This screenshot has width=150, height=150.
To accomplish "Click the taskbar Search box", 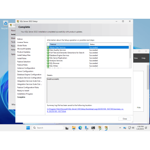I will click(48, 128).
